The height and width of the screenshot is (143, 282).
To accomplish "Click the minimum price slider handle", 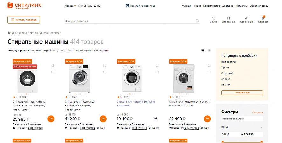I will [223, 142].
